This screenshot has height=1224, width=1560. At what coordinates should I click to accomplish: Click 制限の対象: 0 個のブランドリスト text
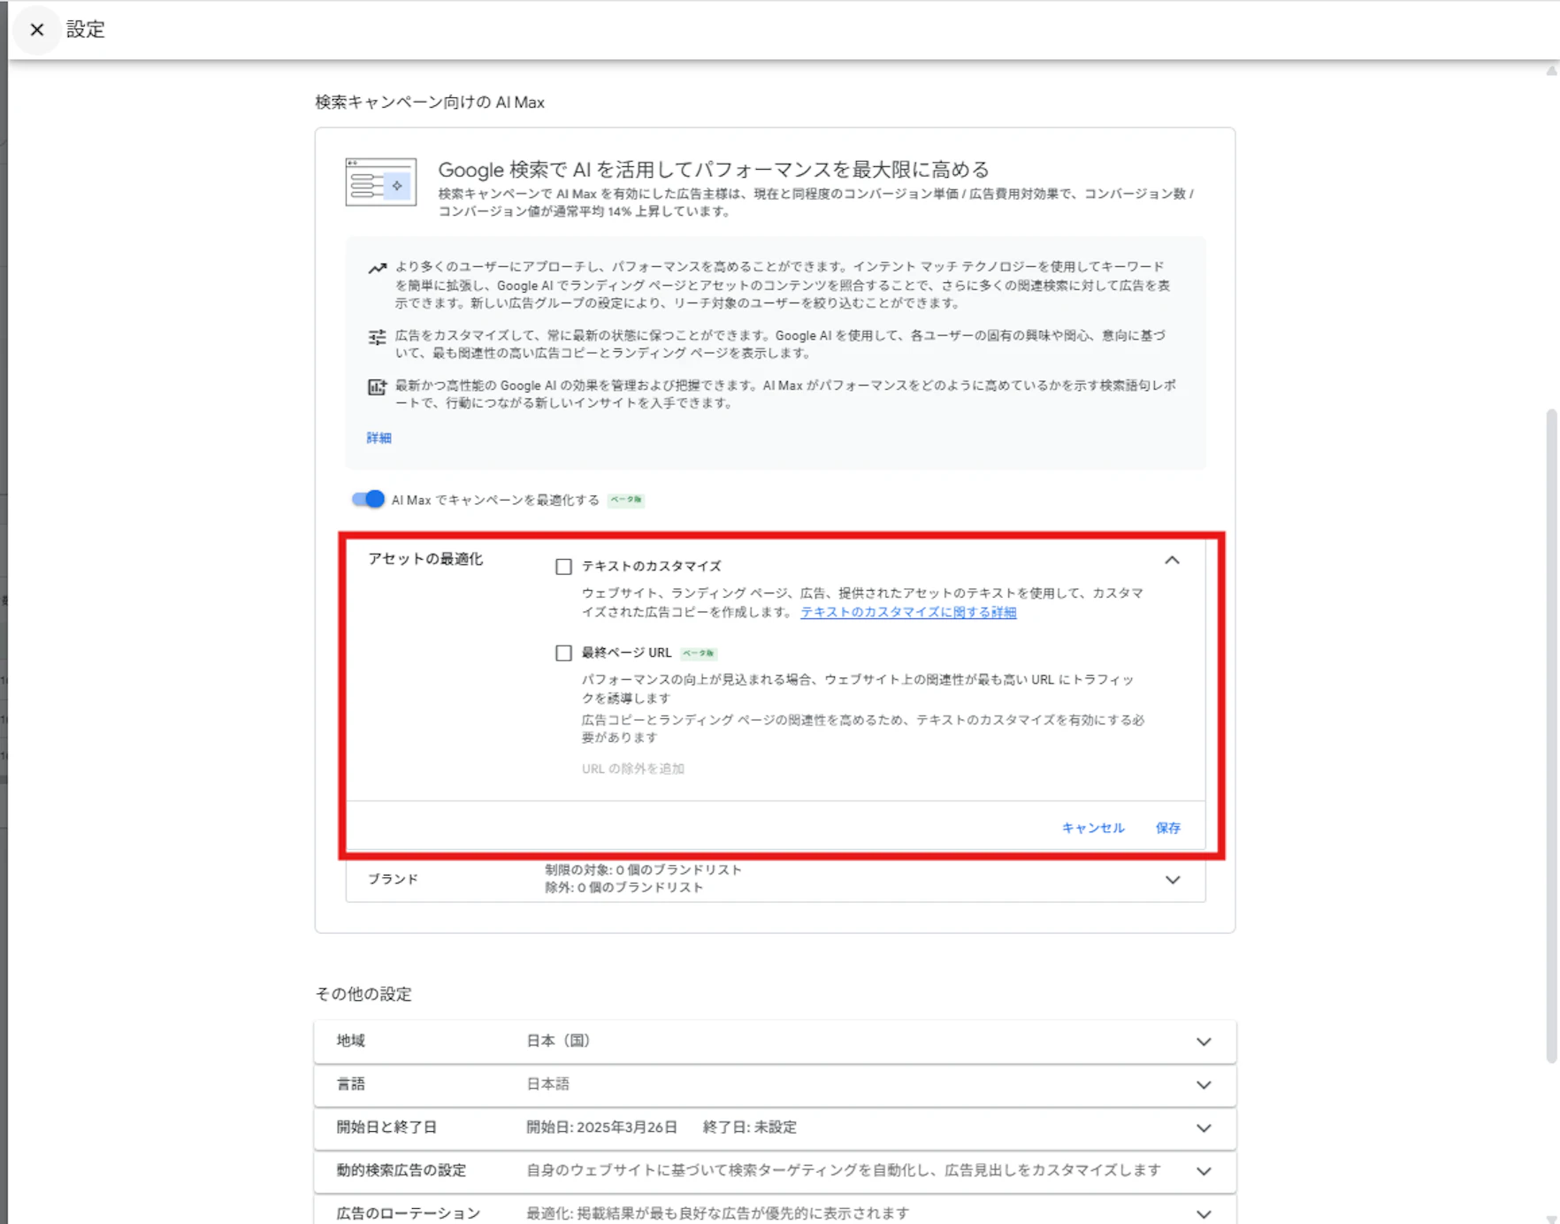[x=643, y=870]
